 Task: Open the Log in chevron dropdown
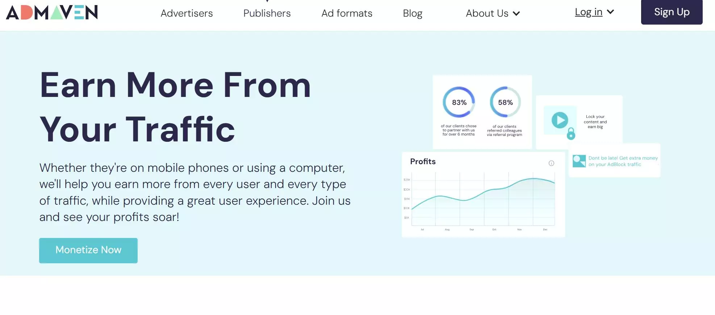coord(611,12)
